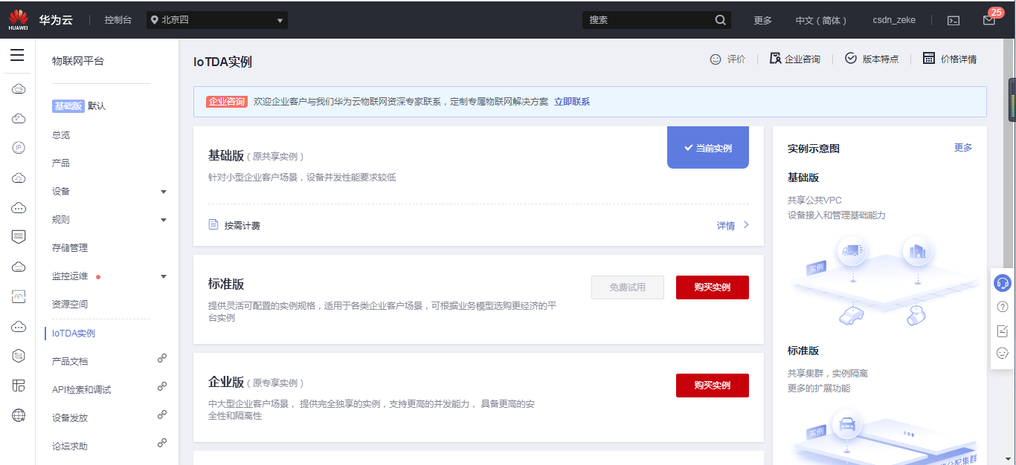Select IoTDA实例 in side menu
The image size is (1016, 465).
tap(74, 334)
